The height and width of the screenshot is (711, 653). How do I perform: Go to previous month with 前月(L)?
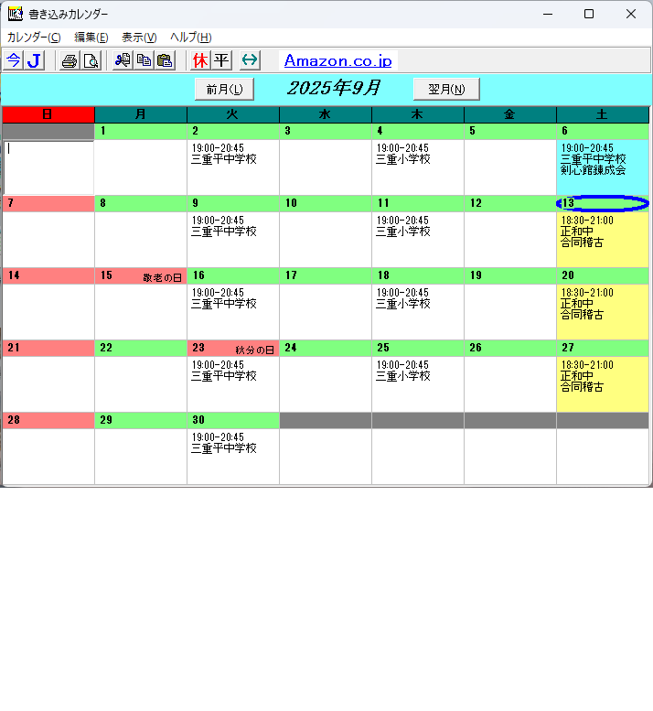(224, 89)
